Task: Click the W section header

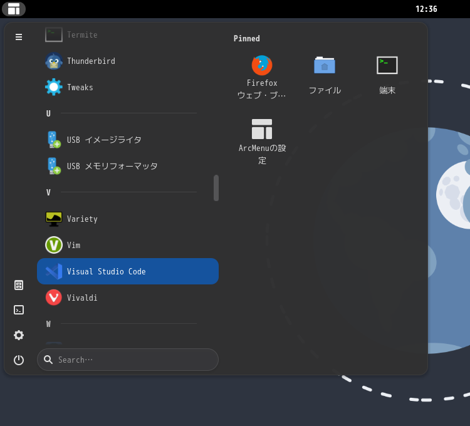Action: coord(48,324)
